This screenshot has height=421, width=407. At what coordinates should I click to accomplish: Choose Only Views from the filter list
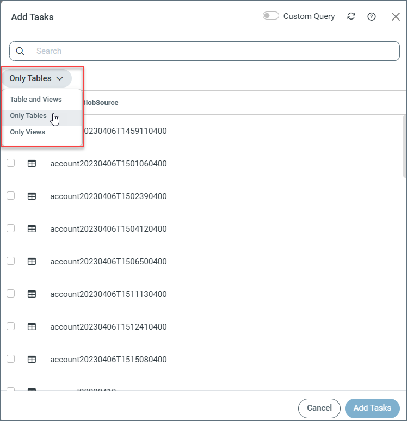click(x=28, y=132)
